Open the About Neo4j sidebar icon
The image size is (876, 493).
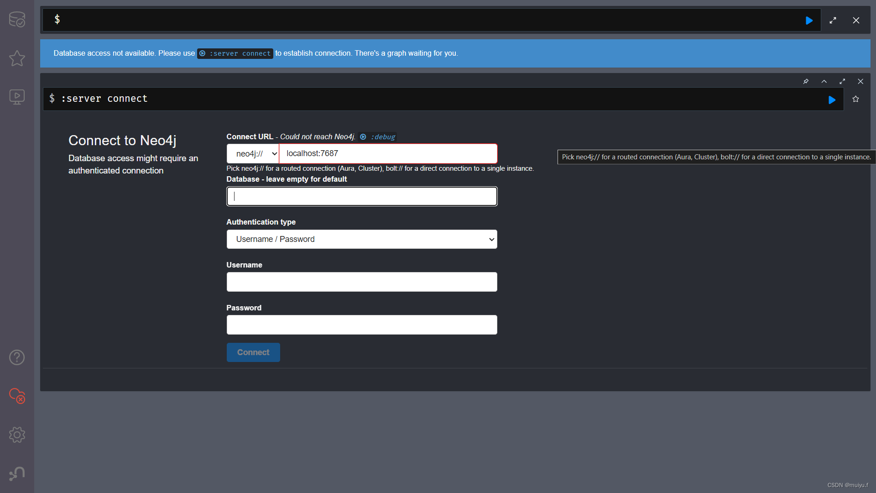click(17, 473)
